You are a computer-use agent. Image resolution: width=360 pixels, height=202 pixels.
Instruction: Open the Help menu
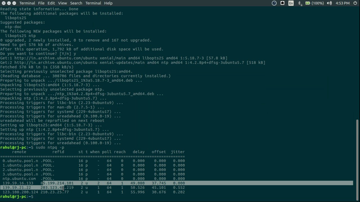pyautogui.click(x=108, y=3)
